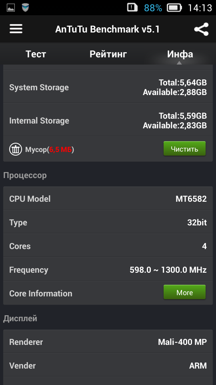Open the hamburger navigation menu
Viewport: 216px width, 385px height.
tap(16, 29)
